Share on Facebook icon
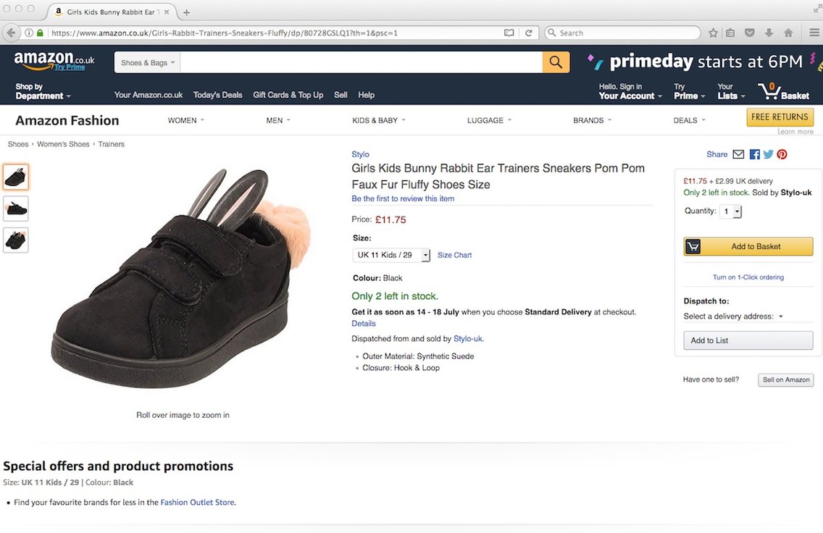Image resolution: width=823 pixels, height=533 pixels. [x=755, y=154]
